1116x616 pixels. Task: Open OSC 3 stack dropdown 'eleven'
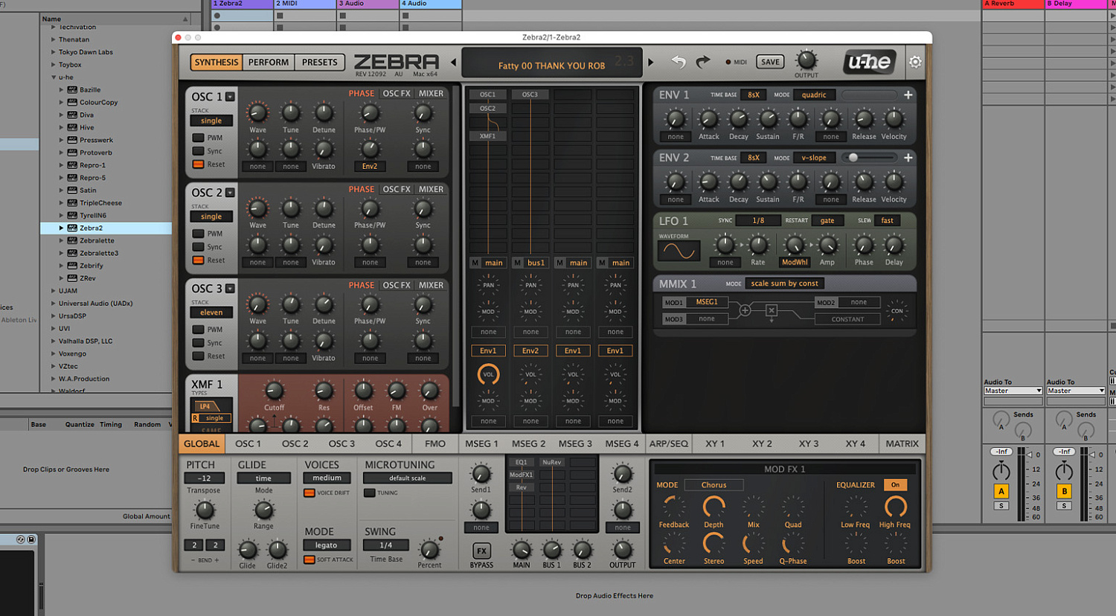pyautogui.click(x=211, y=312)
